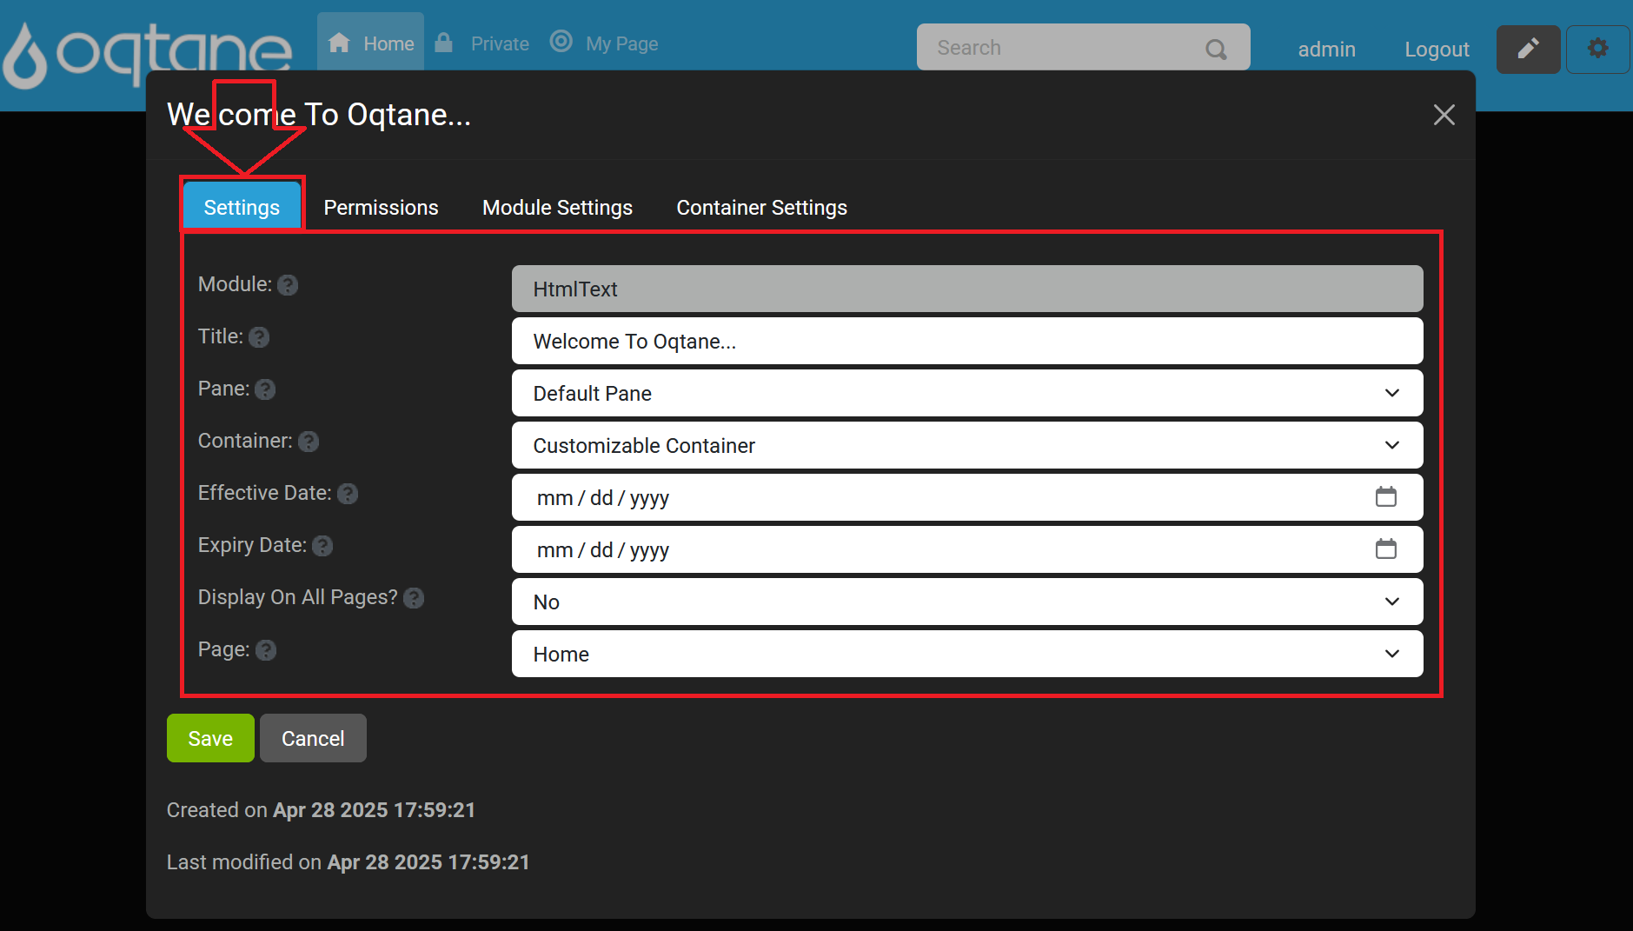The image size is (1633, 931).
Task: Click the search magnifier icon
Action: coord(1216,49)
